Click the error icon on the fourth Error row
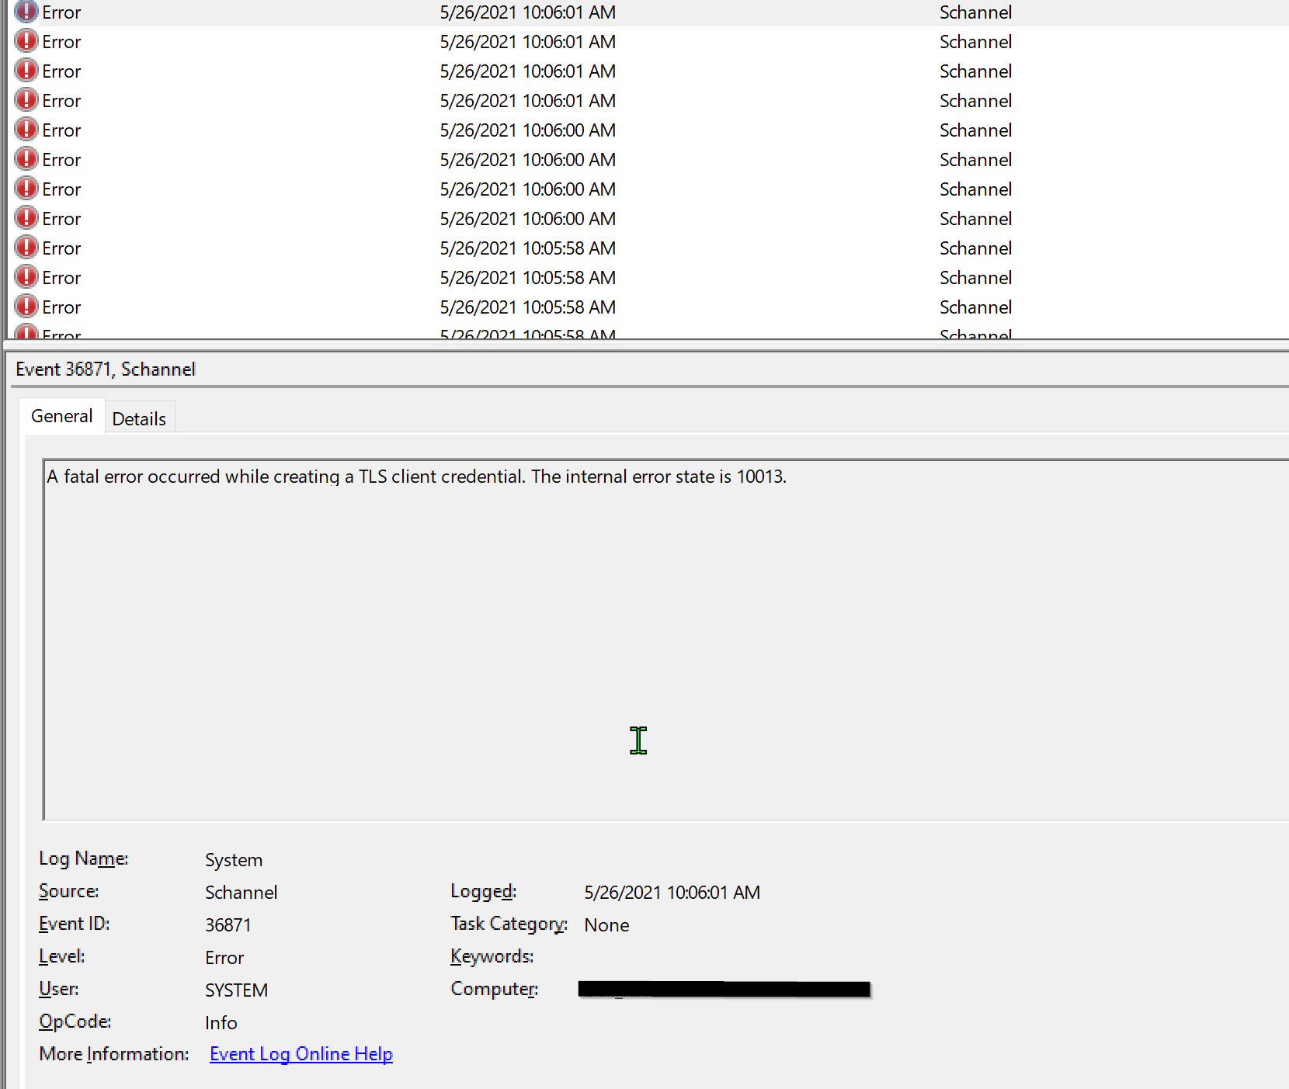 (x=26, y=100)
